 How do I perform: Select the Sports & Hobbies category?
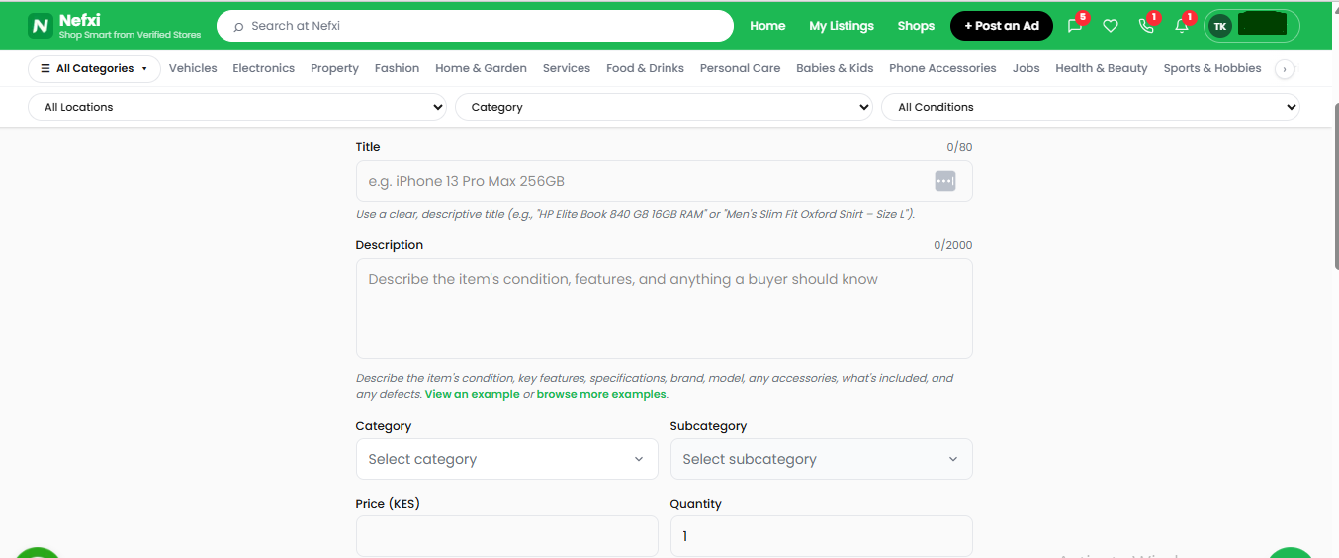click(1212, 68)
